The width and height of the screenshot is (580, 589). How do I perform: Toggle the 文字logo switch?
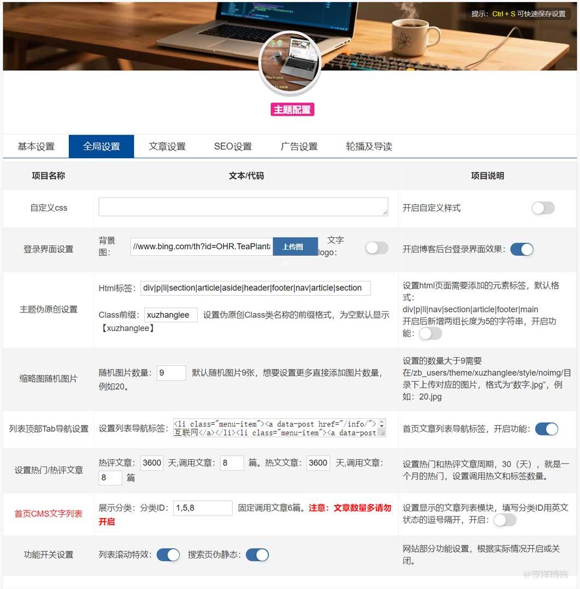[376, 248]
